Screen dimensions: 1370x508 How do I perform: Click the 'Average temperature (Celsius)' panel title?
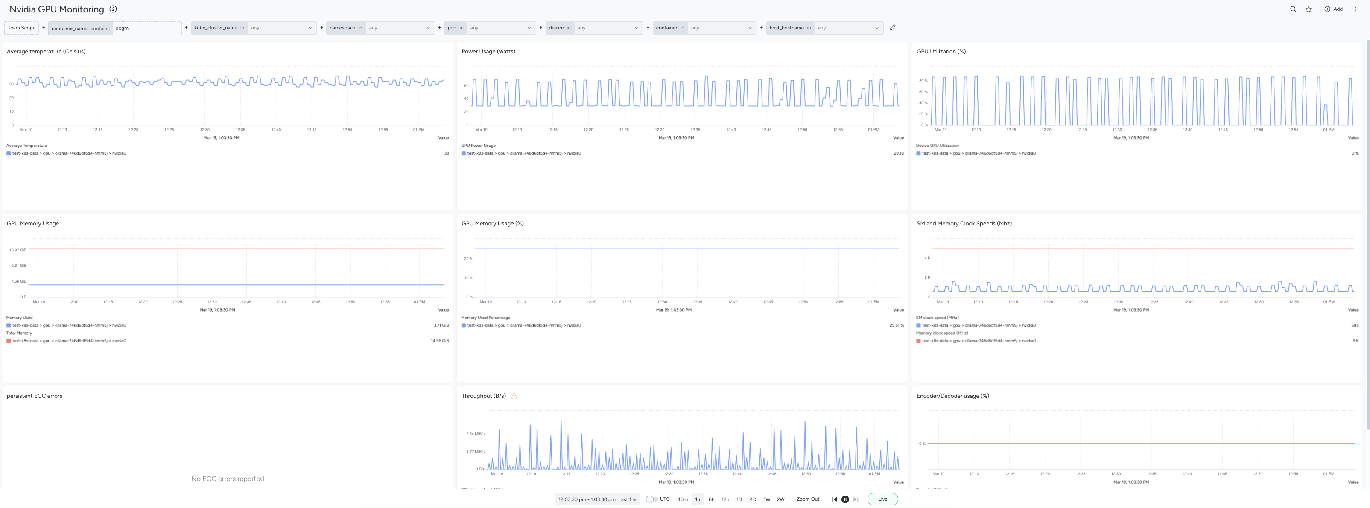point(46,52)
